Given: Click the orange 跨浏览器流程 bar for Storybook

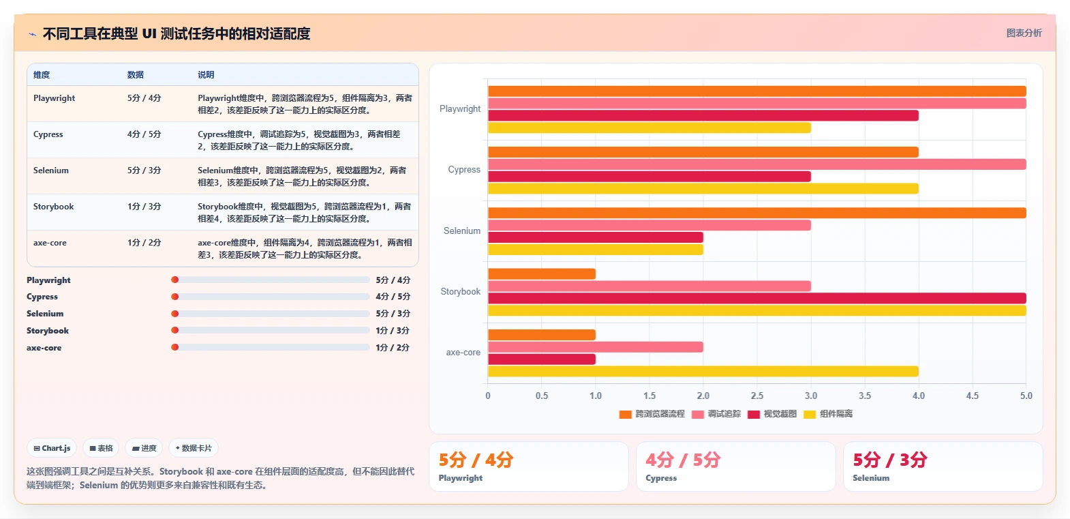Looking at the screenshot, I should click(542, 274).
